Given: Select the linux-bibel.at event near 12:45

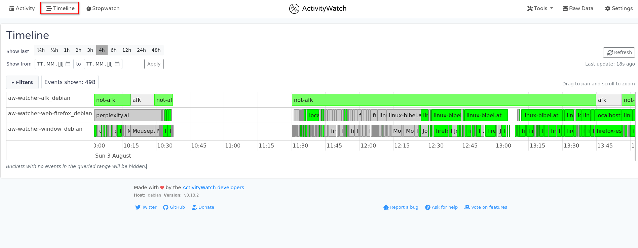Looking at the screenshot, I should click(x=486, y=115).
